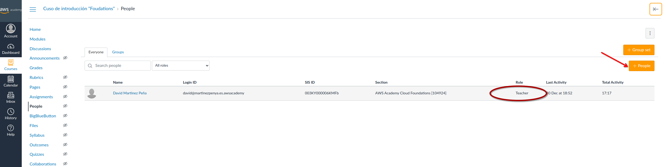Viewport: 666px width, 167px height.
Task: Open David Martinez Peña's profile link
Action: [130, 93]
